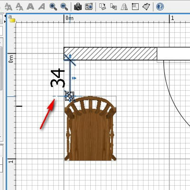This screenshot has width=190, height=190.
Task: Click the mirror triangles icon in toolbar
Action: [124, 7]
